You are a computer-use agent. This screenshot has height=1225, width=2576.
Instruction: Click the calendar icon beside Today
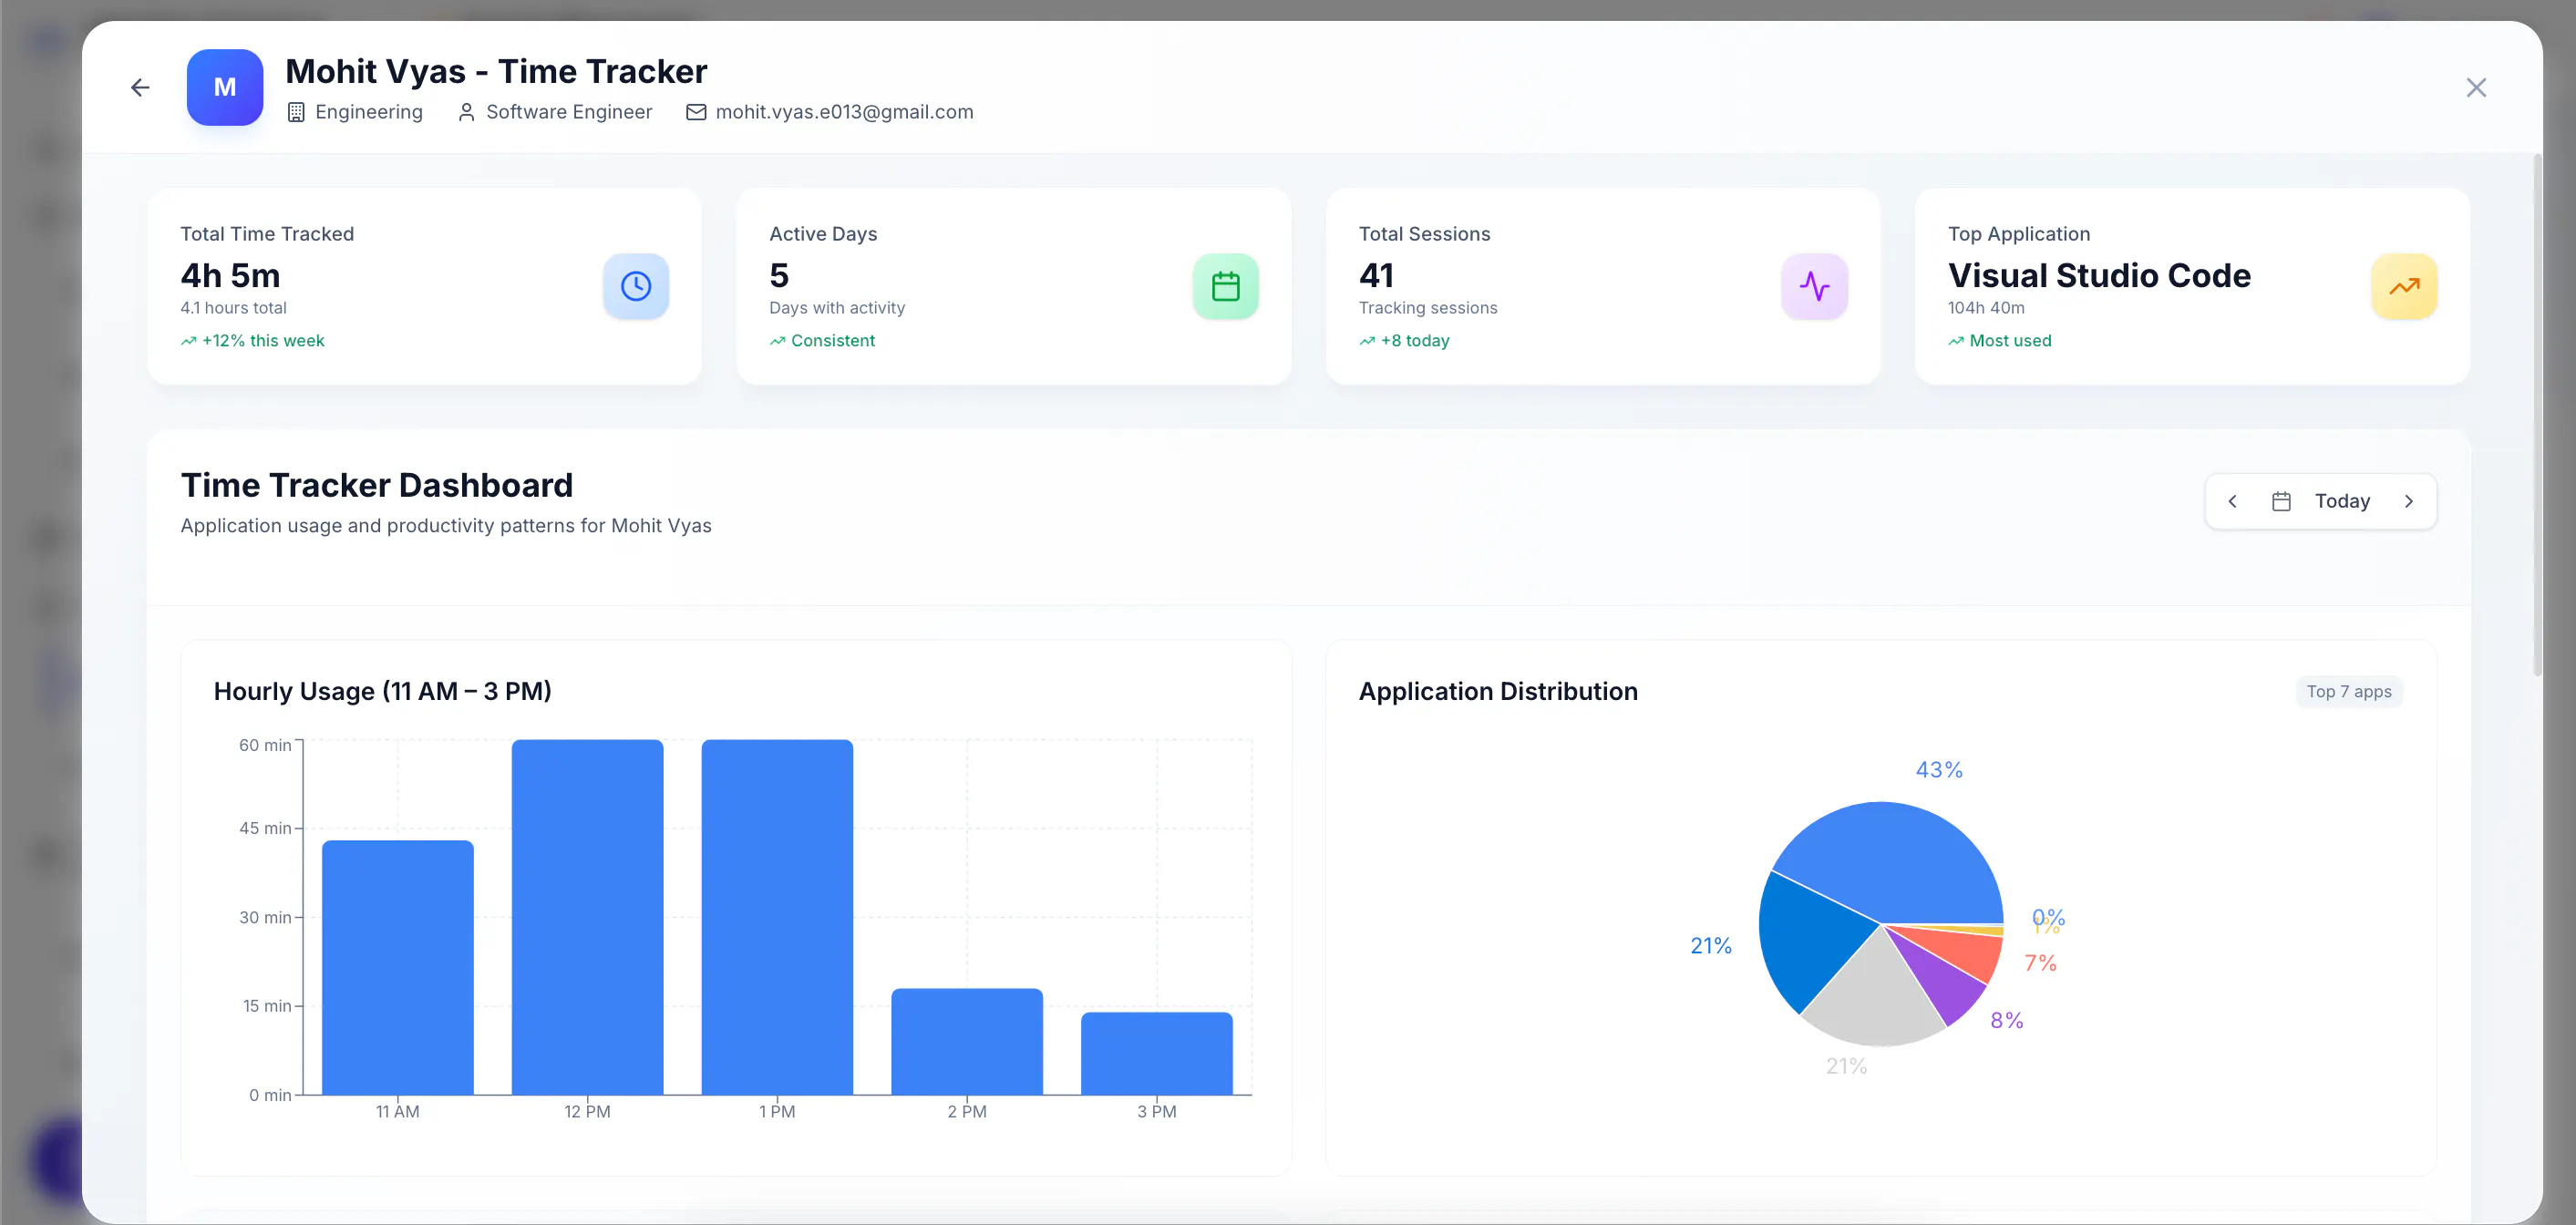(2281, 501)
